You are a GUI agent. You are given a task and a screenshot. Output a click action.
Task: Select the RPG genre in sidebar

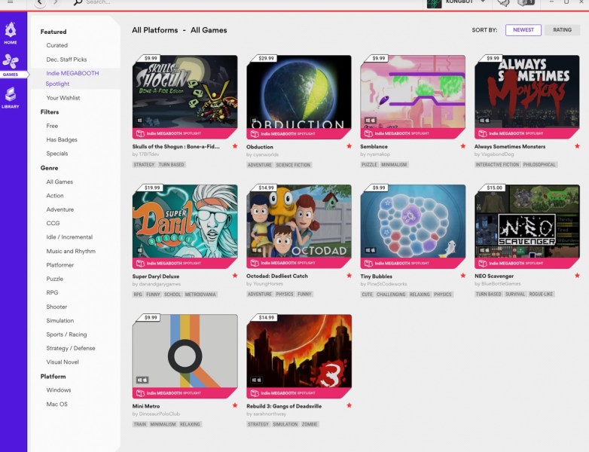[52, 293]
